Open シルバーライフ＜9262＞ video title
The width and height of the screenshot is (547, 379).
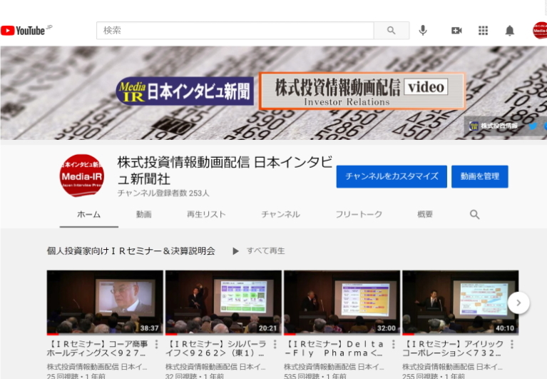(215, 348)
